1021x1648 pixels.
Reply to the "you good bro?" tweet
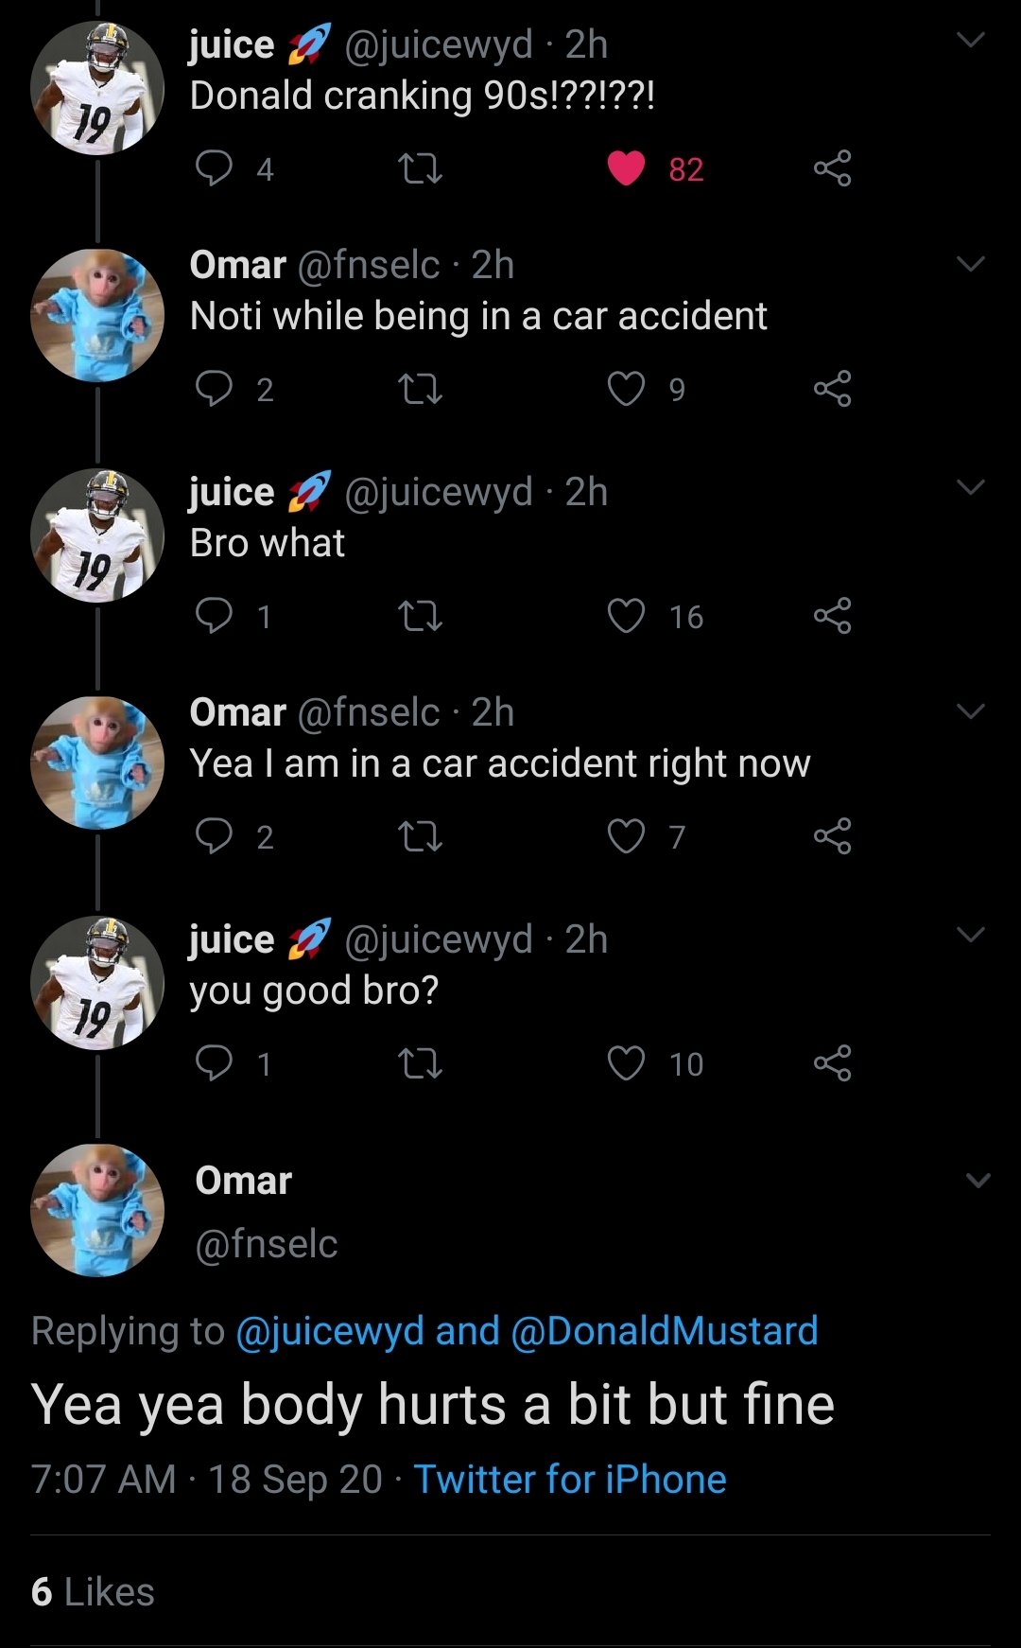pos(214,1063)
